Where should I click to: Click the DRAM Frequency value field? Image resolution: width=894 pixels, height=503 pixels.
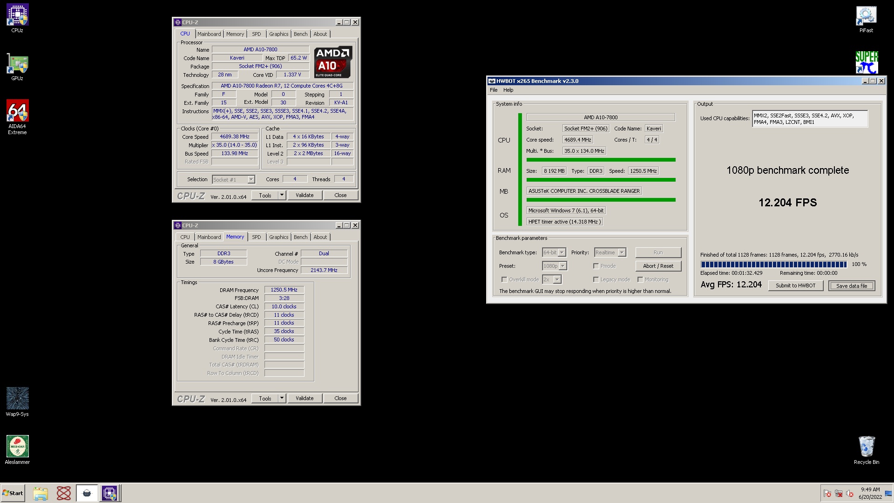click(x=284, y=290)
